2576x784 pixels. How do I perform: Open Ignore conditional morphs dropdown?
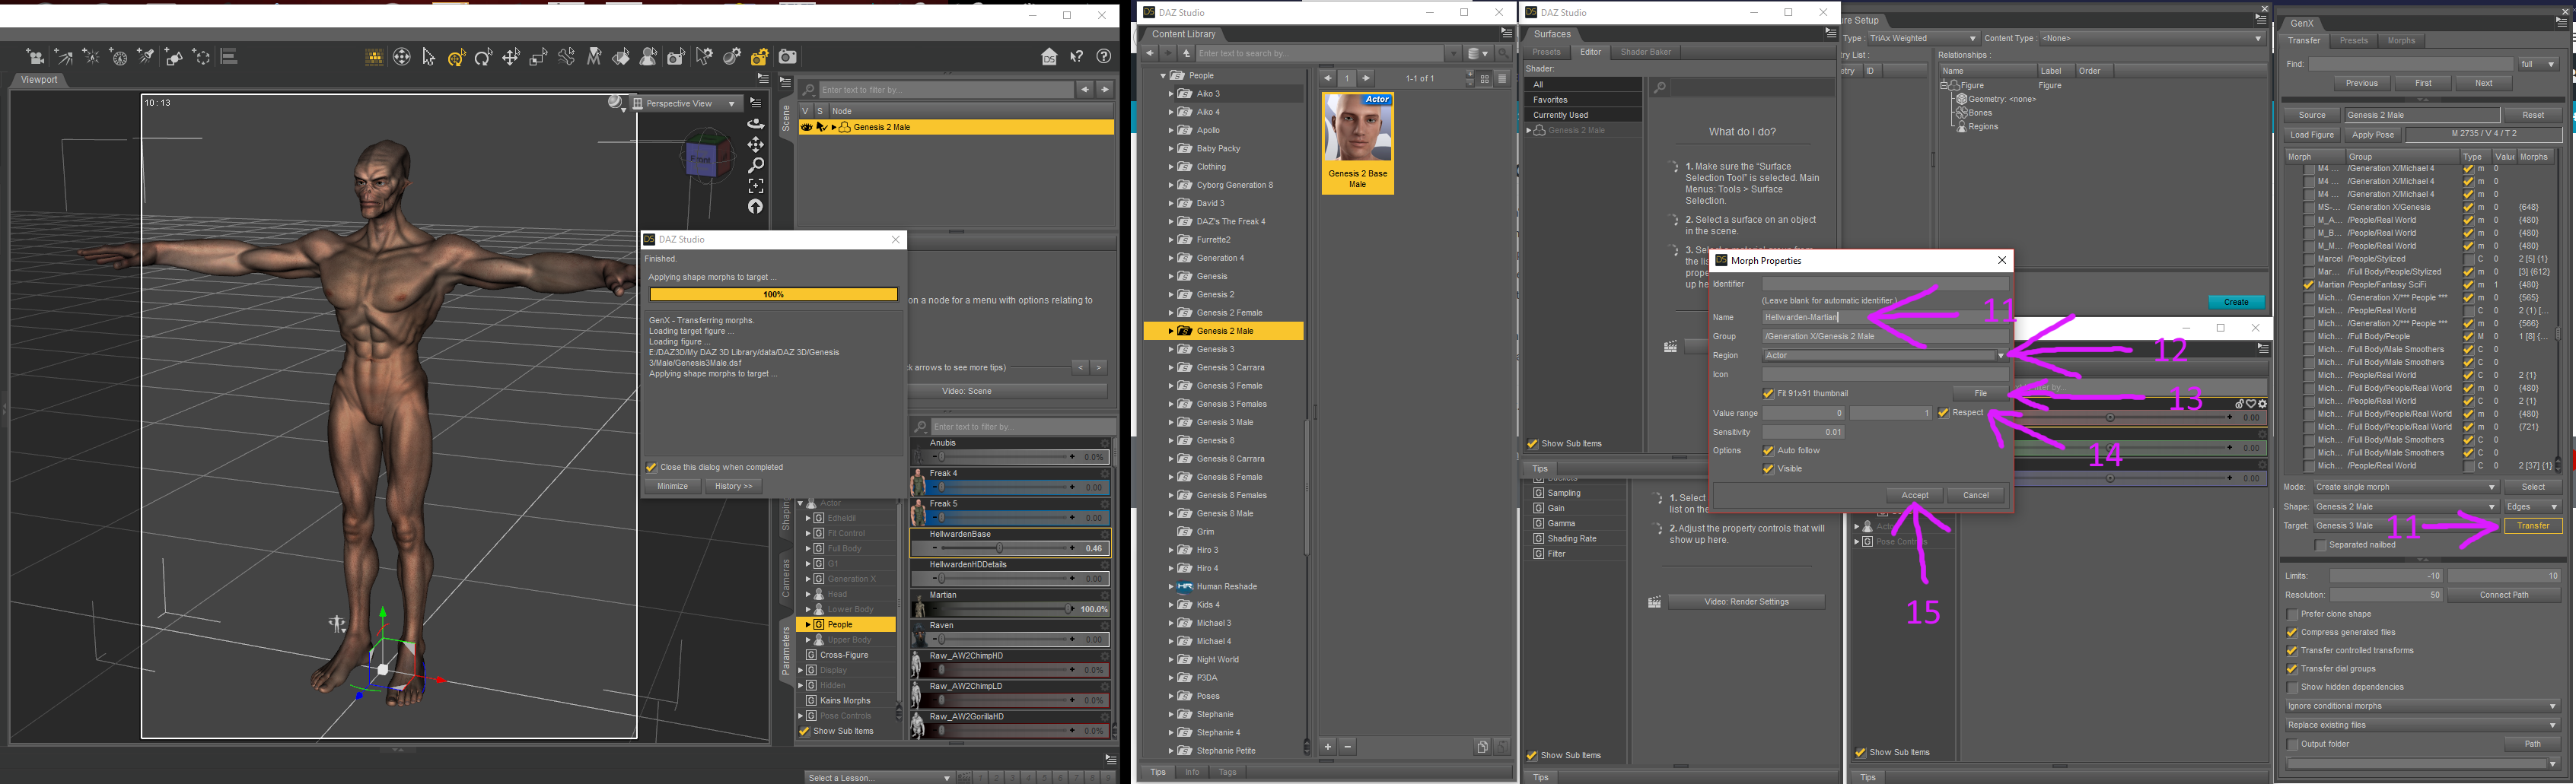click(x=2422, y=706)
